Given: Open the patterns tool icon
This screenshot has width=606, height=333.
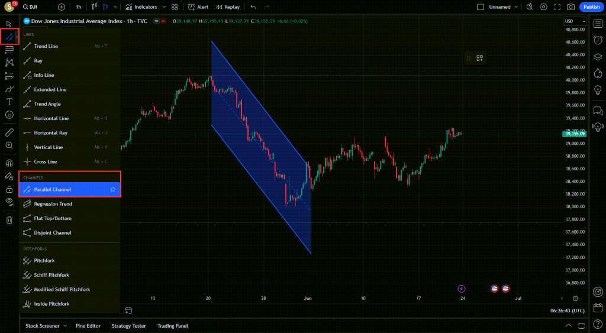Looking at the screenshot, I should click(9, 63).
